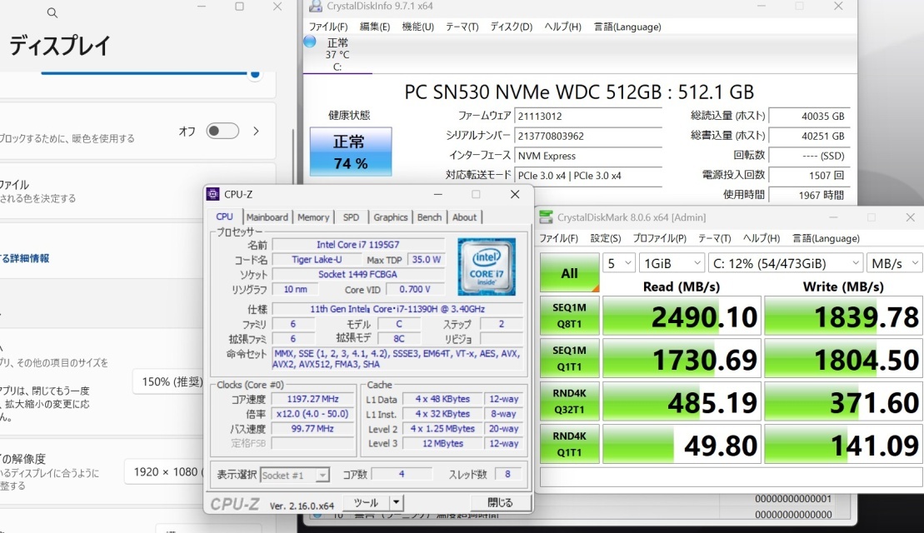Open プロファイル(P) menu in CrystalDiskMark

point(659,238)
